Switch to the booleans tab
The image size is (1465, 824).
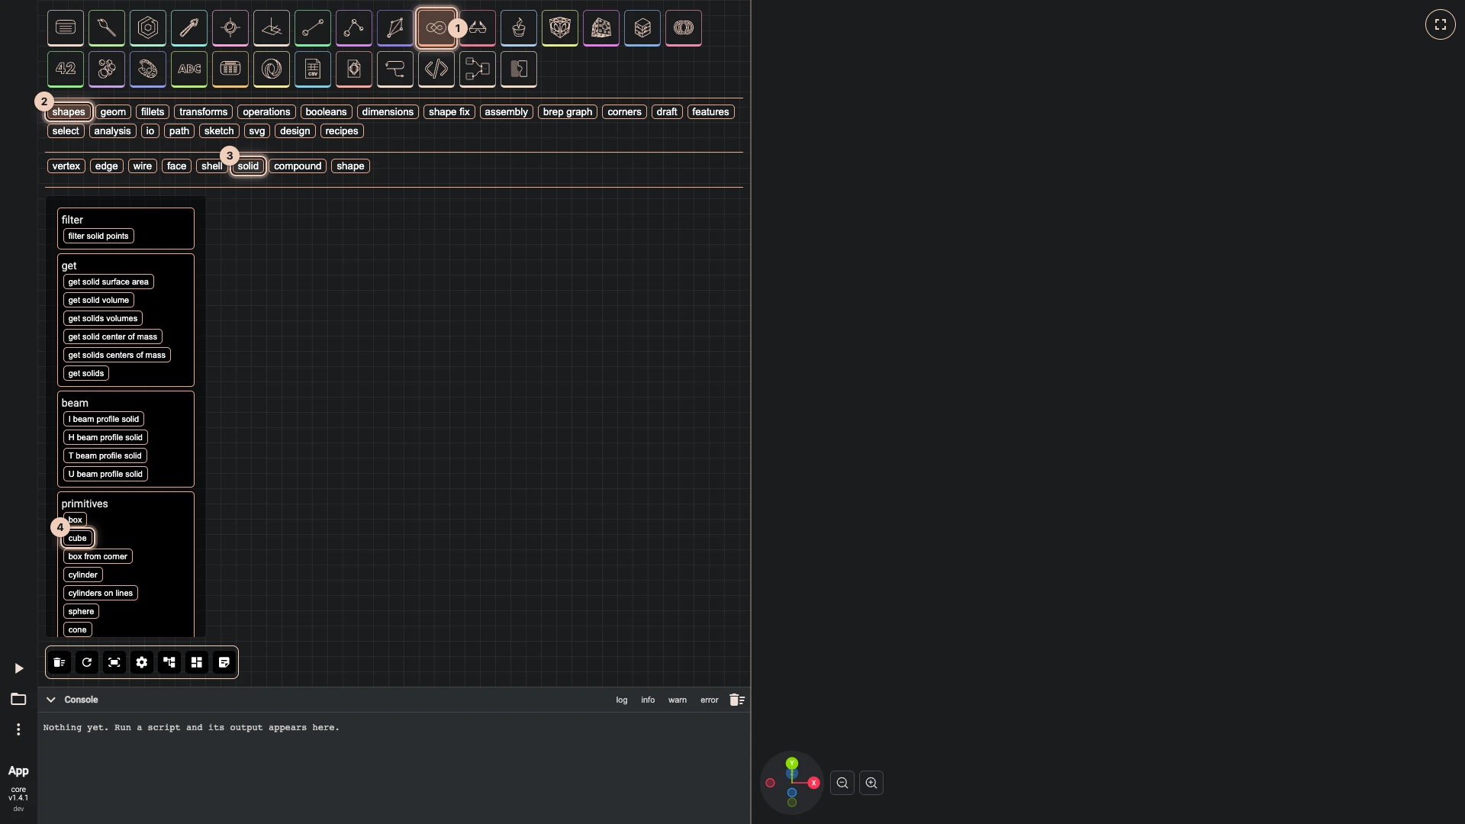(x=327, y=112)
